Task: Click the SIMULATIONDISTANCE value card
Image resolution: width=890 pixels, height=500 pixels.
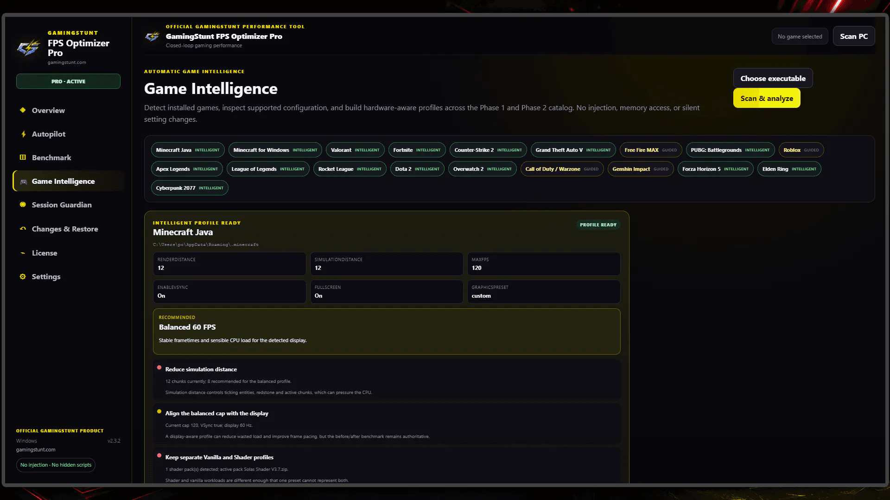Action: pos(387,264)
